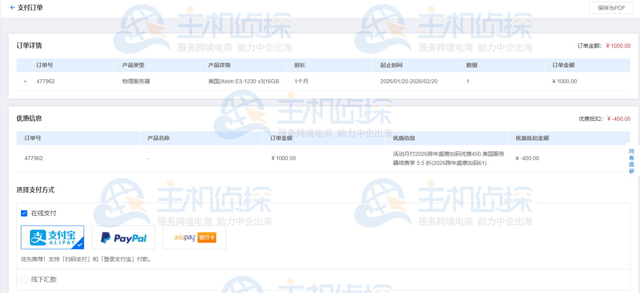640x293 pixels.
Task: Click the 订单金额 total ¥1000.00 at top right
Action: (618, 46)
